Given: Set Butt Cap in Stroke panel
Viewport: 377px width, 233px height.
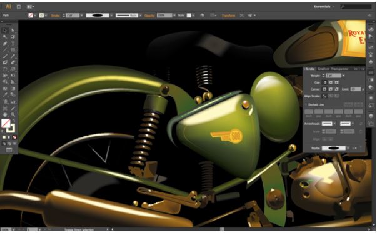Looking at the screenshot, I should pyautogui.click(x=325, y=82).
